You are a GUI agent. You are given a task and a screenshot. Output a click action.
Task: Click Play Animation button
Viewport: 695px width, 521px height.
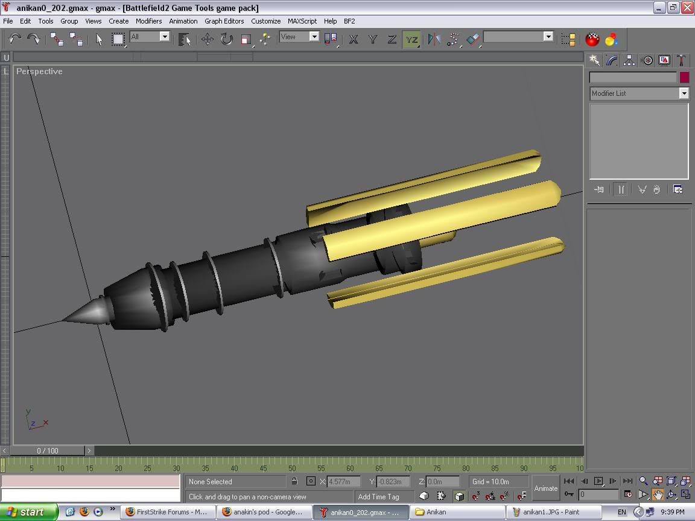[598, 481]
